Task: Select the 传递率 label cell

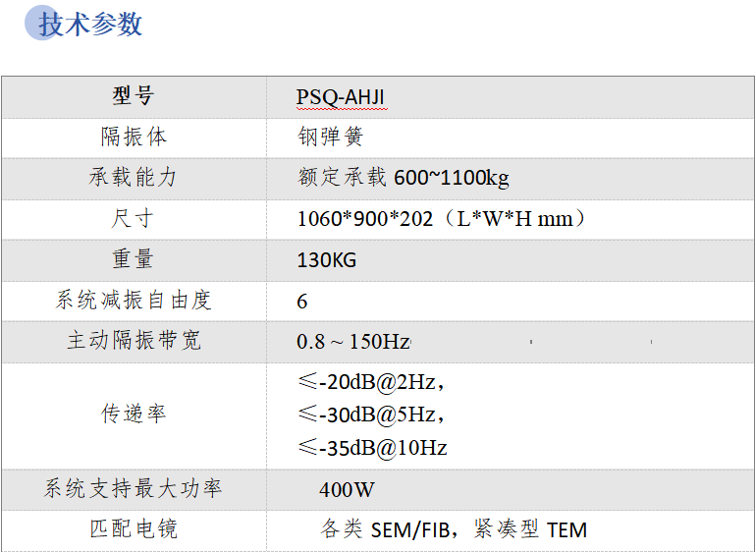Action: 134,414
